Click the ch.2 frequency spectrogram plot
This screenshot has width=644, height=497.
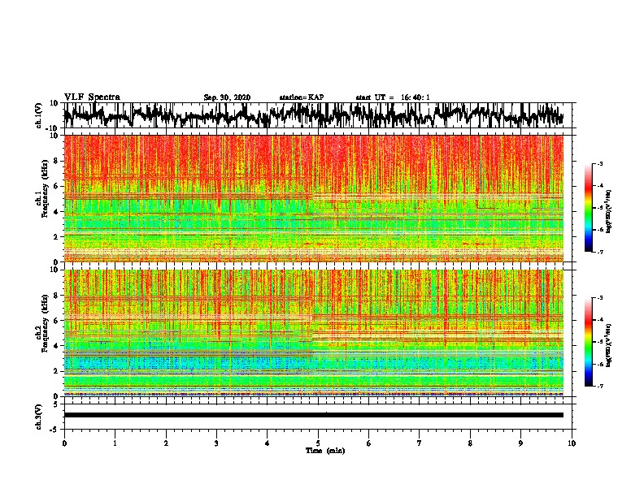tap(313, 333)
